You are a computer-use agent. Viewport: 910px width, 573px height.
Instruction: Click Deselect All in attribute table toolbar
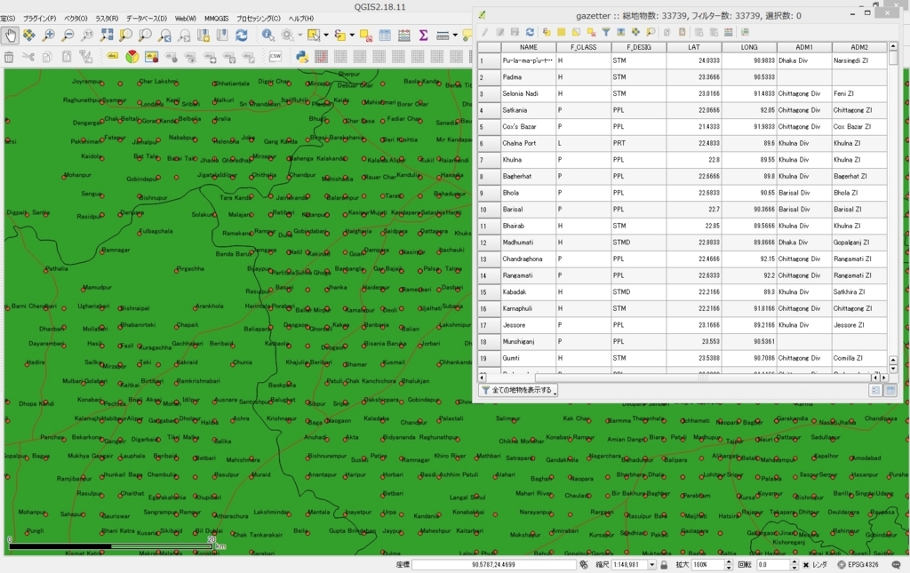point(591,32)
